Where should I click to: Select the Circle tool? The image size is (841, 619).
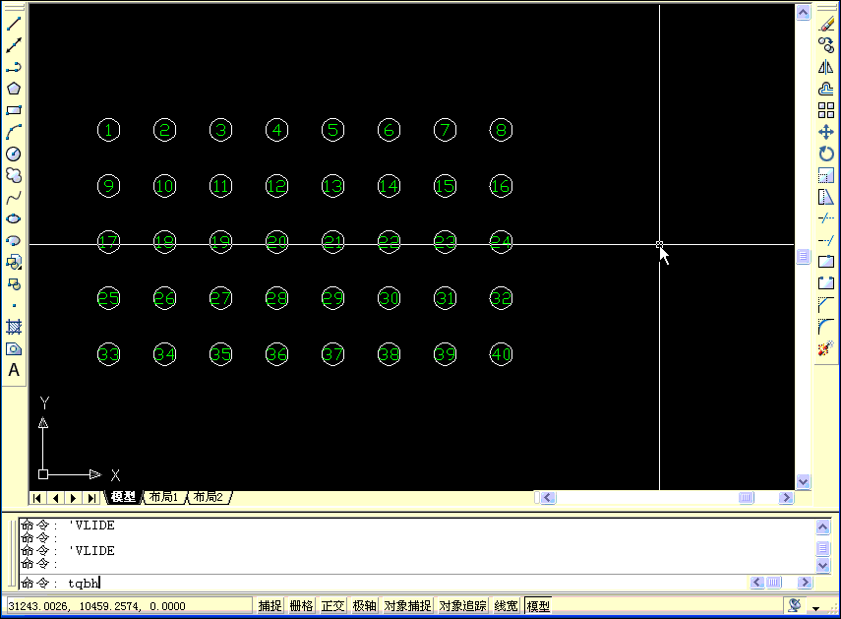14,154
